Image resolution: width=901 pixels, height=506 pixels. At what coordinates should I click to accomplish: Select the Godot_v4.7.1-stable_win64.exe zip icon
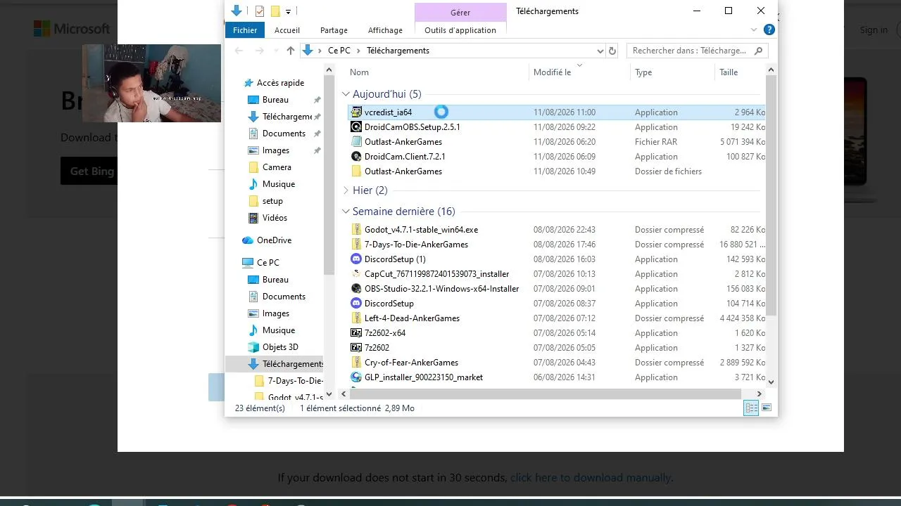click(356, 230)
